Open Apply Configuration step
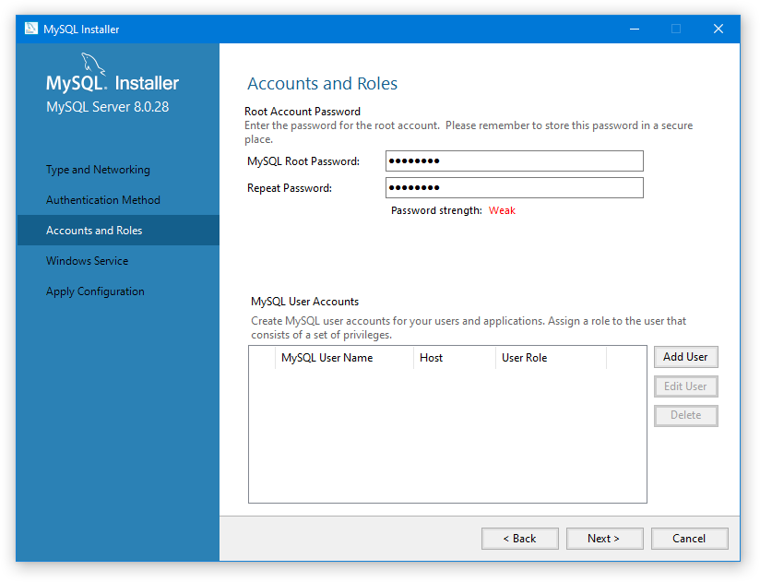Image resolution: width=760 pixels, height=582 pixels. [x=95, y=291]
